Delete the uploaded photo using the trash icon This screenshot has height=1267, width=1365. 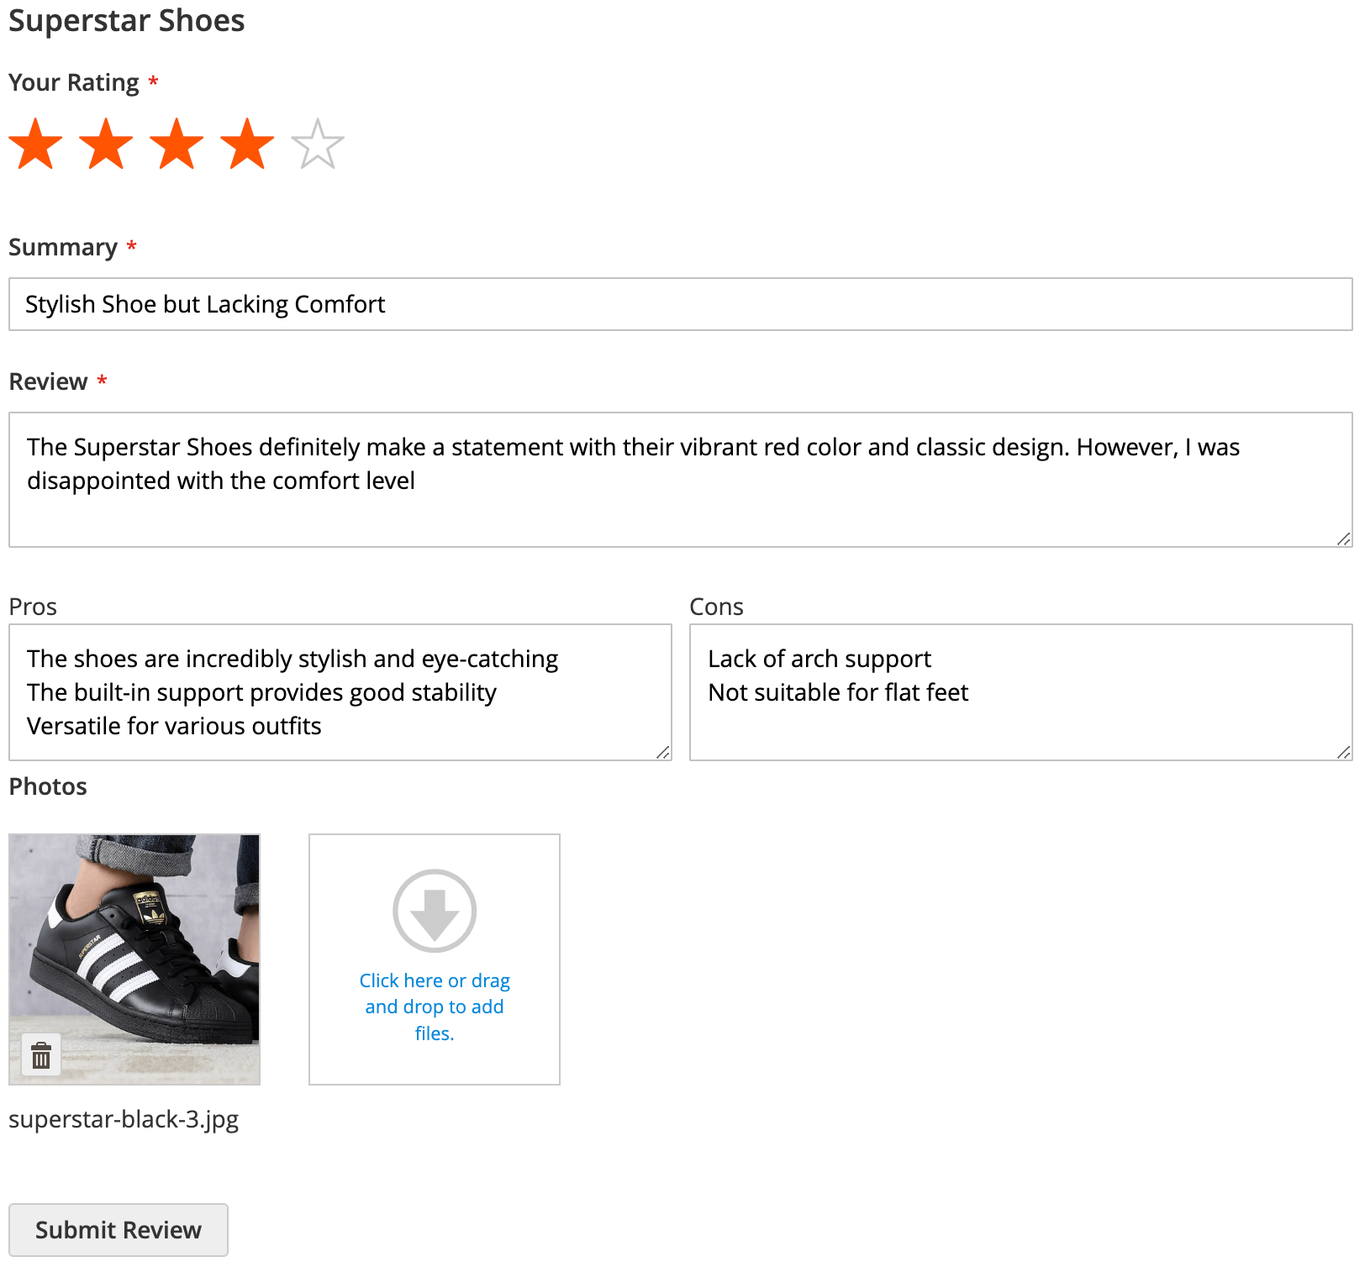click(42, 1055)
